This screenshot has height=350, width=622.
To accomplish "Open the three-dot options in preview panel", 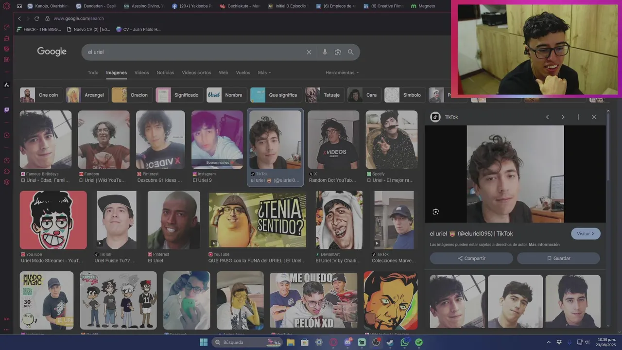I will pos(578,117).
